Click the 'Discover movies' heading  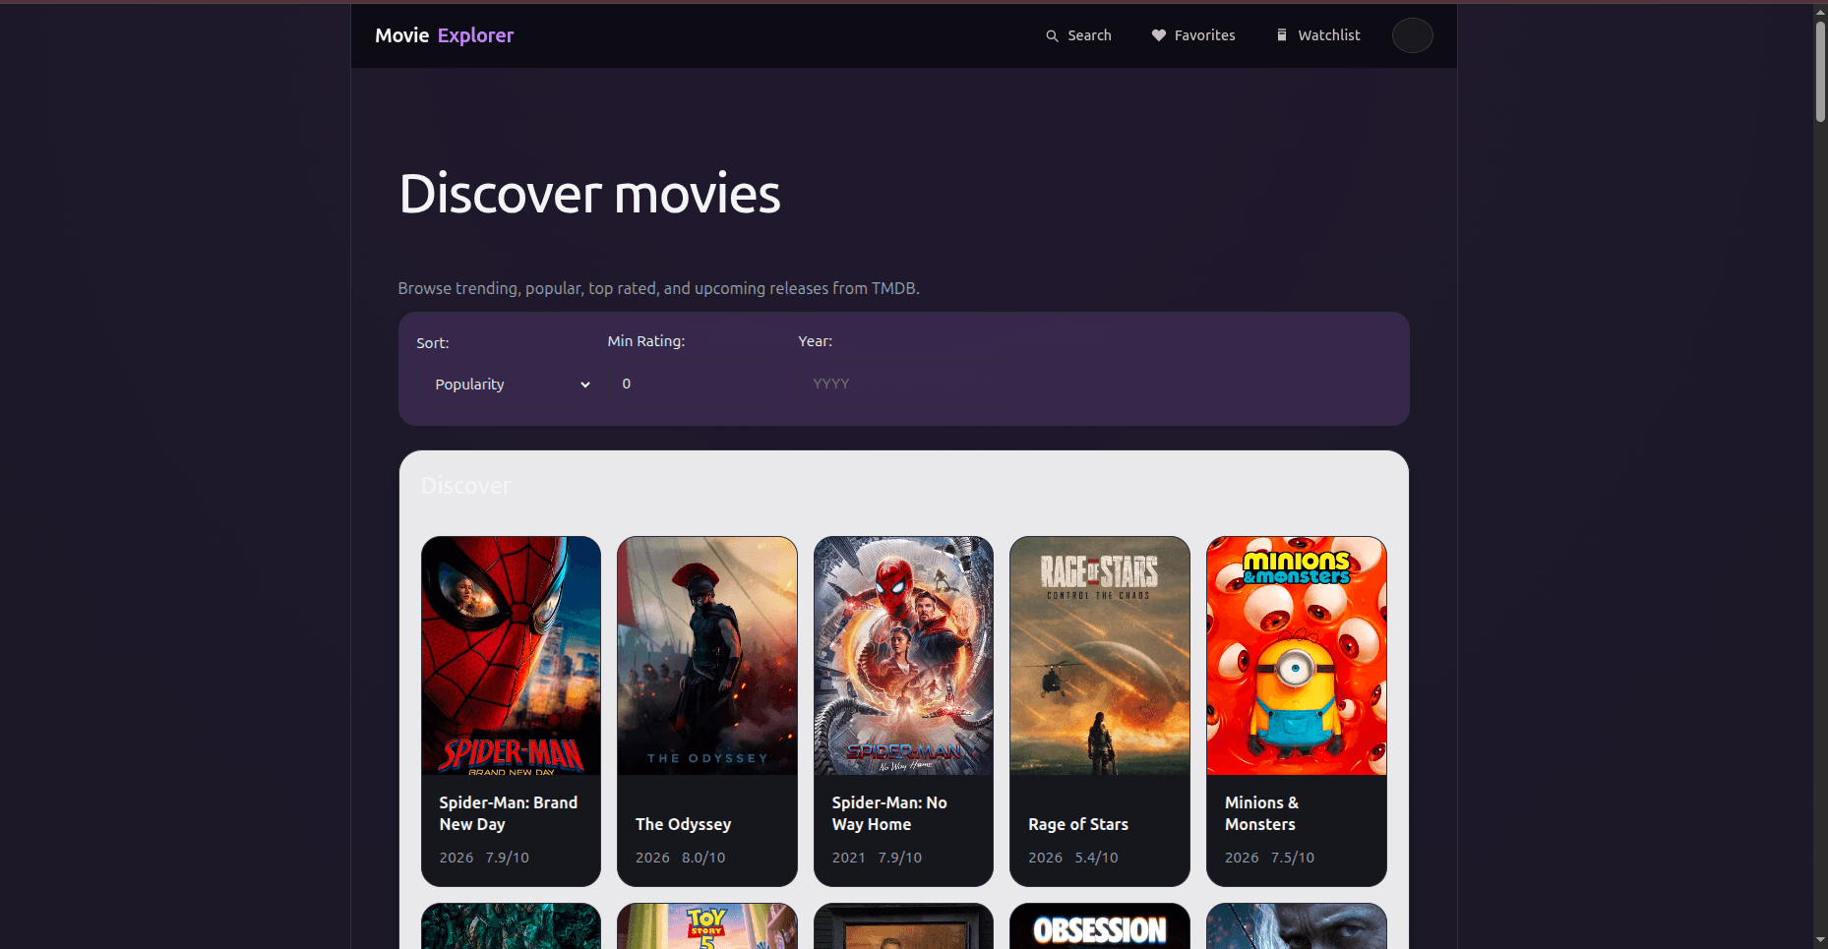pos(589,194)
